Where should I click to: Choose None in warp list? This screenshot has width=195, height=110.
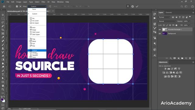click(37, 9)
